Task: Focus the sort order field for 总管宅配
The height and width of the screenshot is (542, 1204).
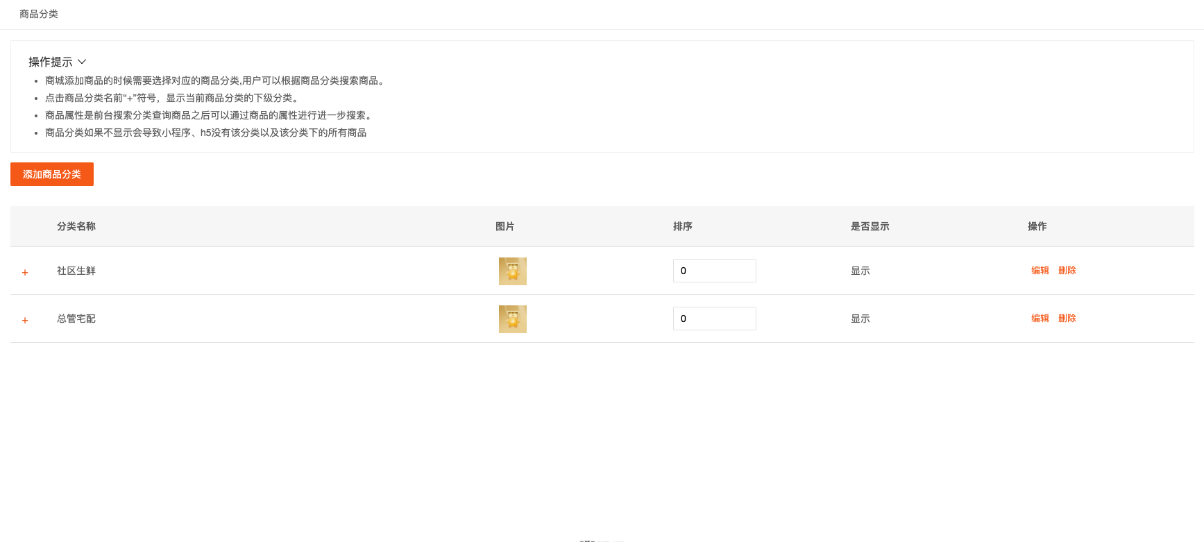Action: pyautogui.click(x=715, y=319)
